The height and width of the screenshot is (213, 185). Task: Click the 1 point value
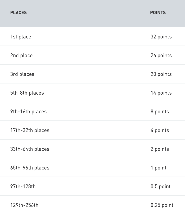click(158, 168)
